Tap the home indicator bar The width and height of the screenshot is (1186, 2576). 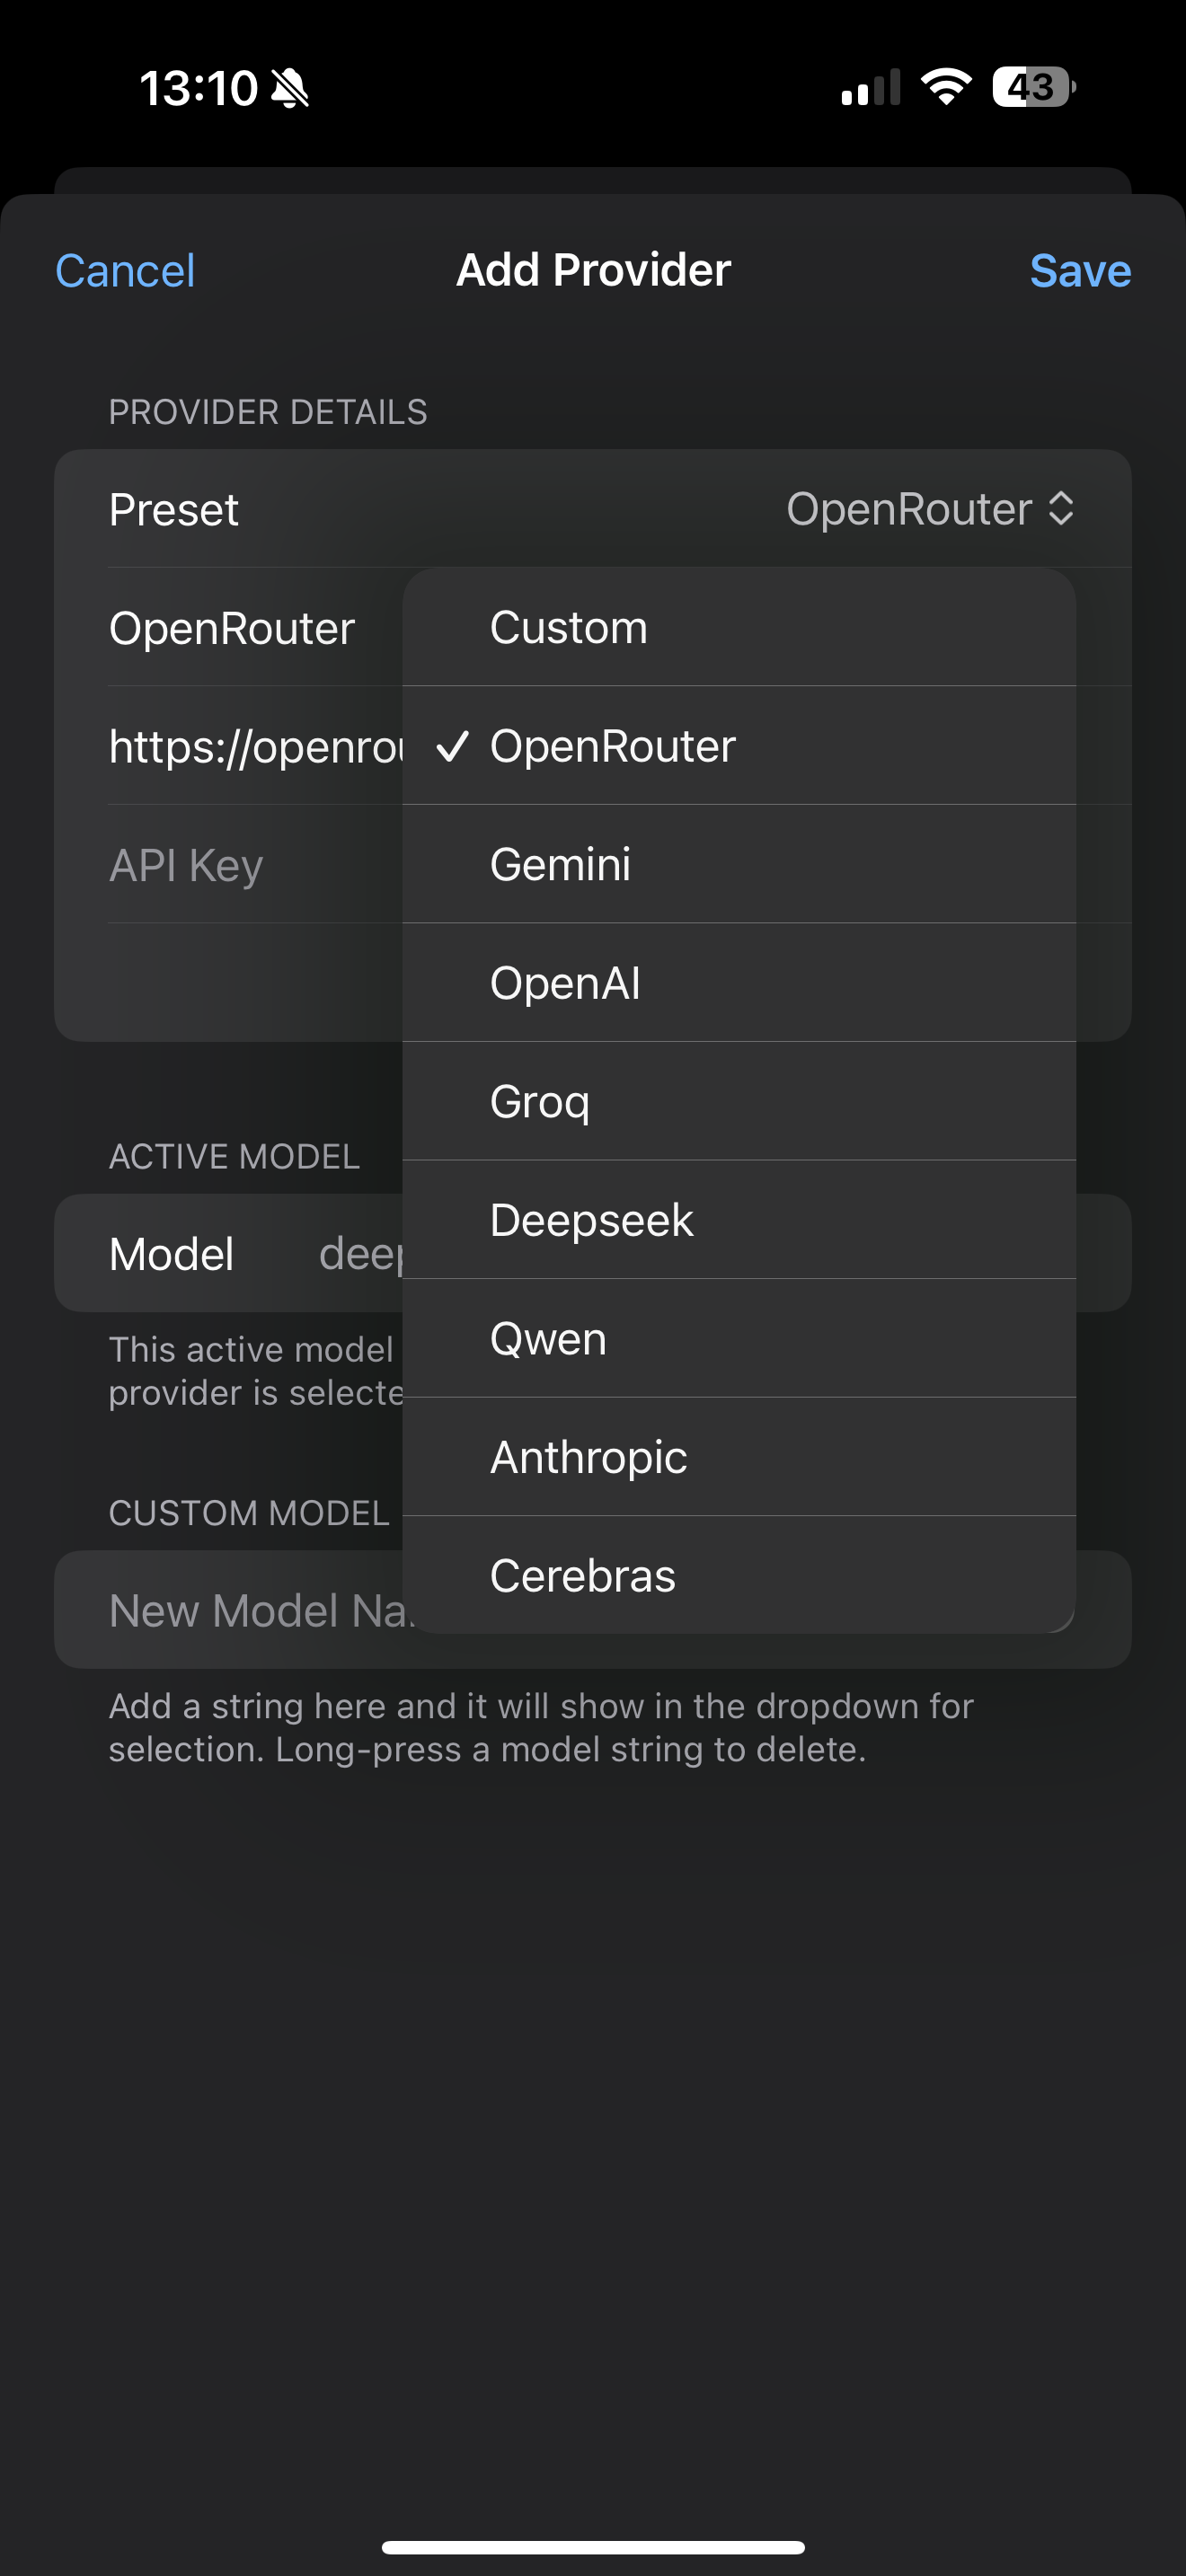[x=593, y=2547]
